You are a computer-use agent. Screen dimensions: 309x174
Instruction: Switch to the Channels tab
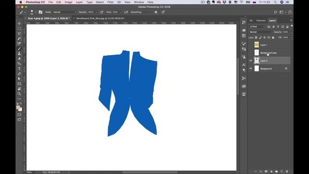261,20
